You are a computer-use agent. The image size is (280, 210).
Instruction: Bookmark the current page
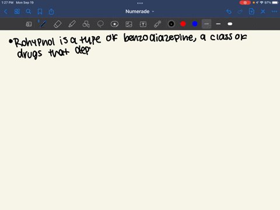pos(40,12)
